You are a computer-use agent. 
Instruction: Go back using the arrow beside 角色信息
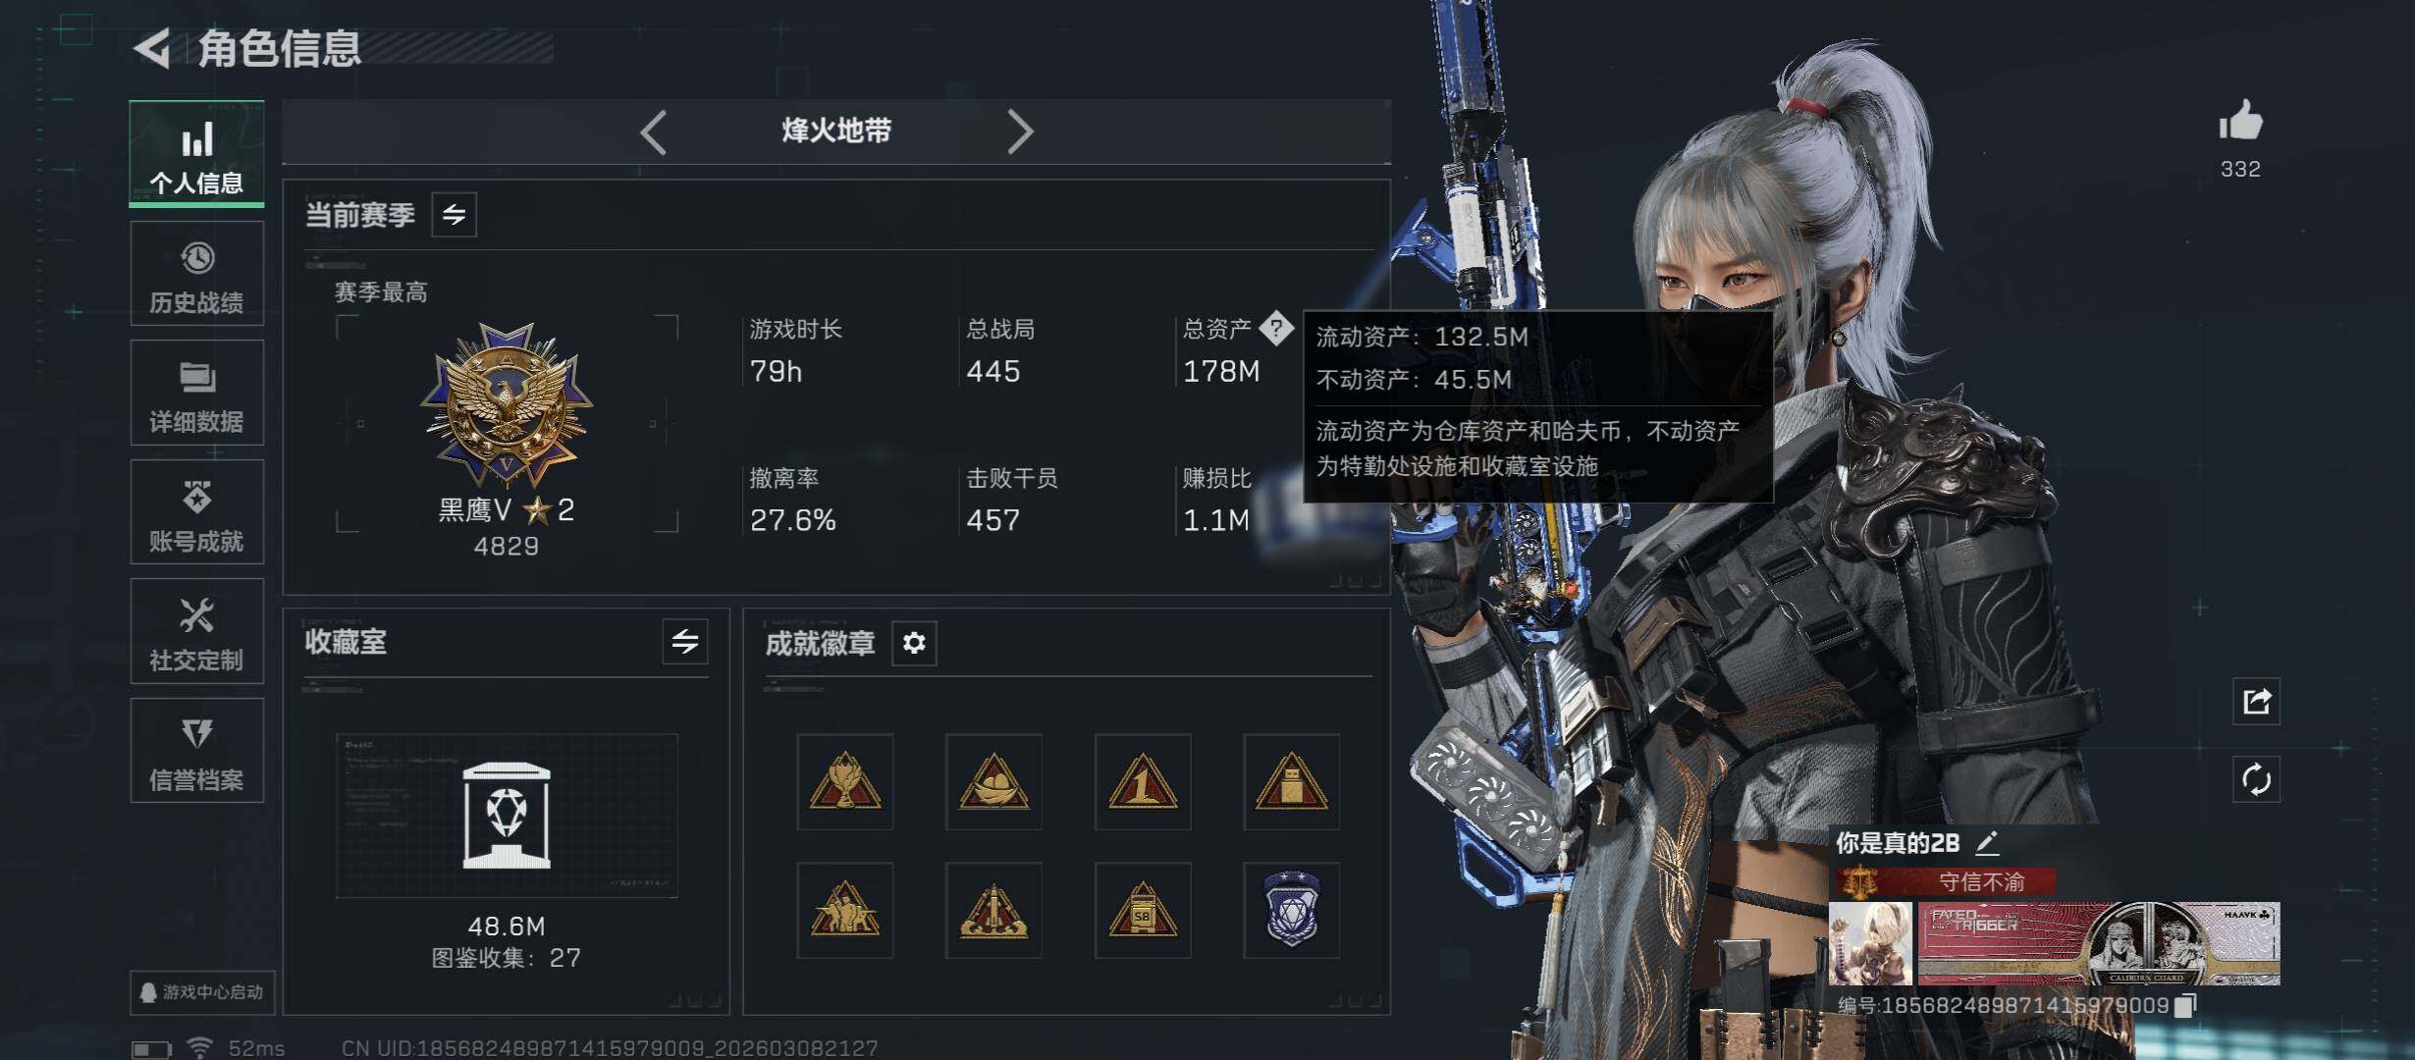tap(152, 48)
